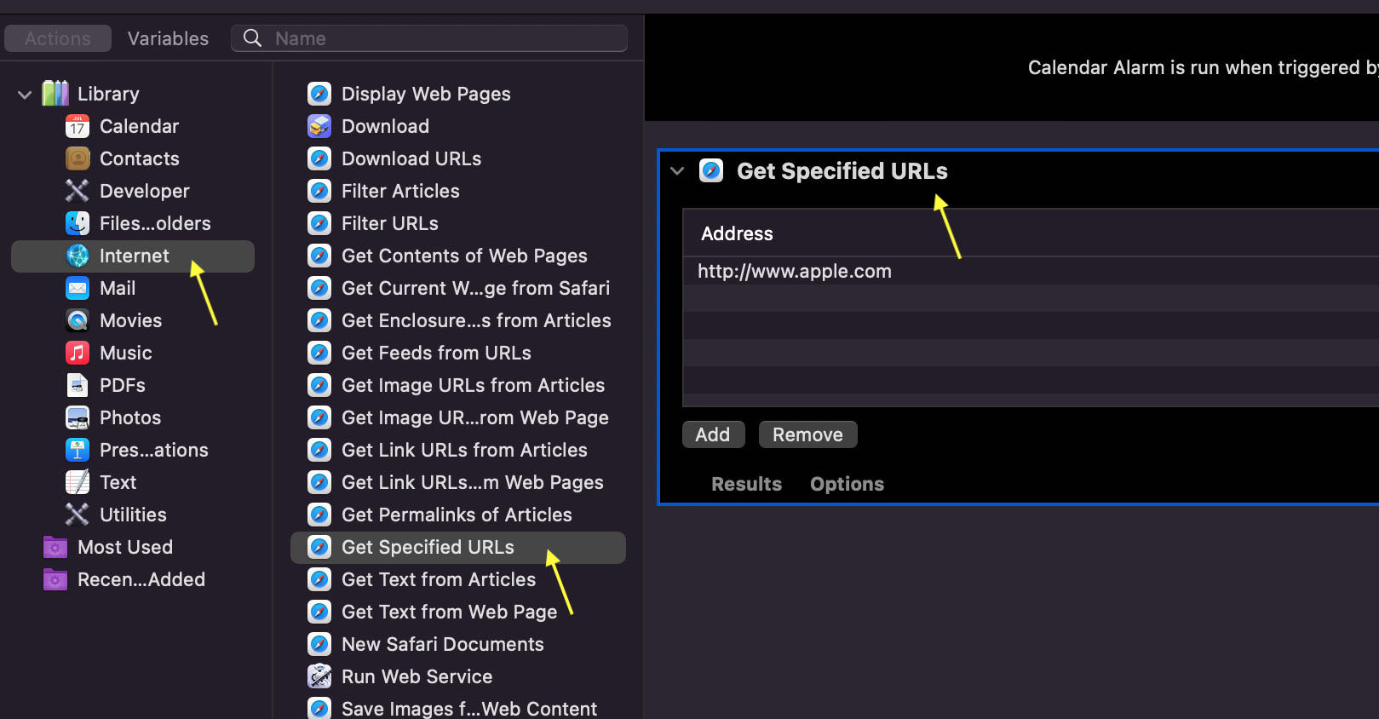Viewport: 1379px width, 719px height.
Task: Open the Results section of the action
Action: (746, 484)
